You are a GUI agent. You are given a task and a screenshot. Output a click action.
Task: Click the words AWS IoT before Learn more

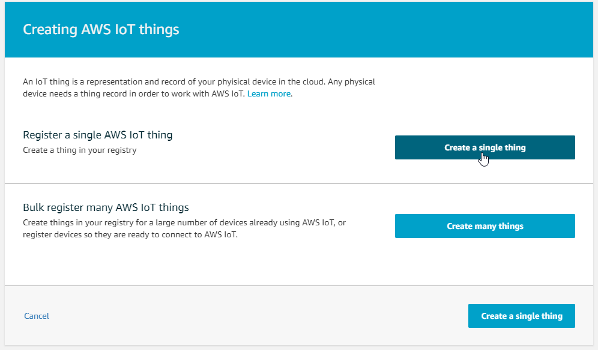[x=228, y=93]
